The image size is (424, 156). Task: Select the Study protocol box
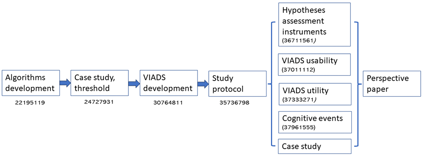point(237,83)
